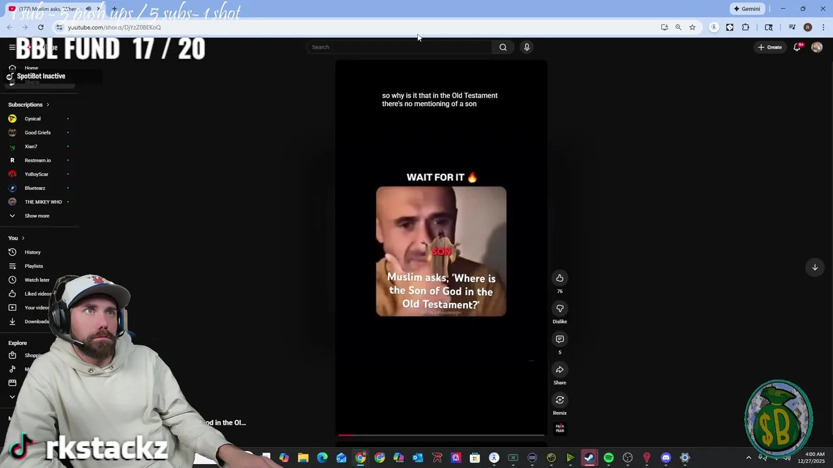Share the Short with the arrow icon
This screenshot has height=468, width=833.
pos(560,370)
